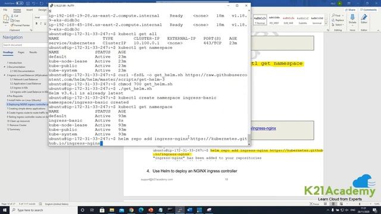
Task: Click the Windows Start button
Action: coord(5,210)
